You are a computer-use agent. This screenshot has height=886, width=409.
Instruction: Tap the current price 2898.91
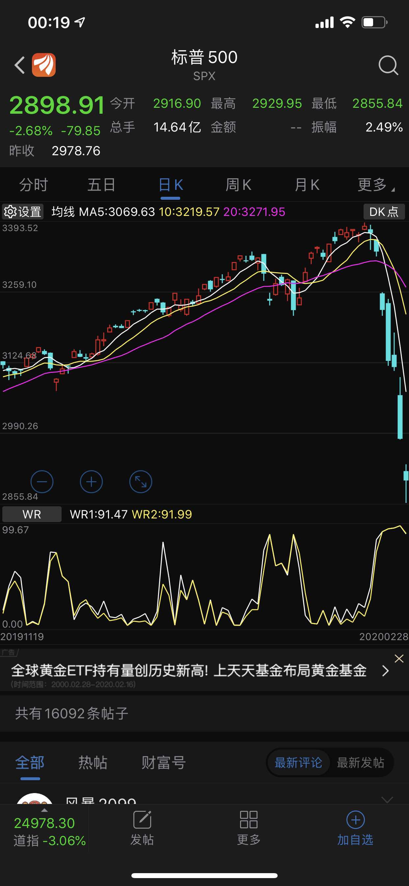[x=57, y=105]
